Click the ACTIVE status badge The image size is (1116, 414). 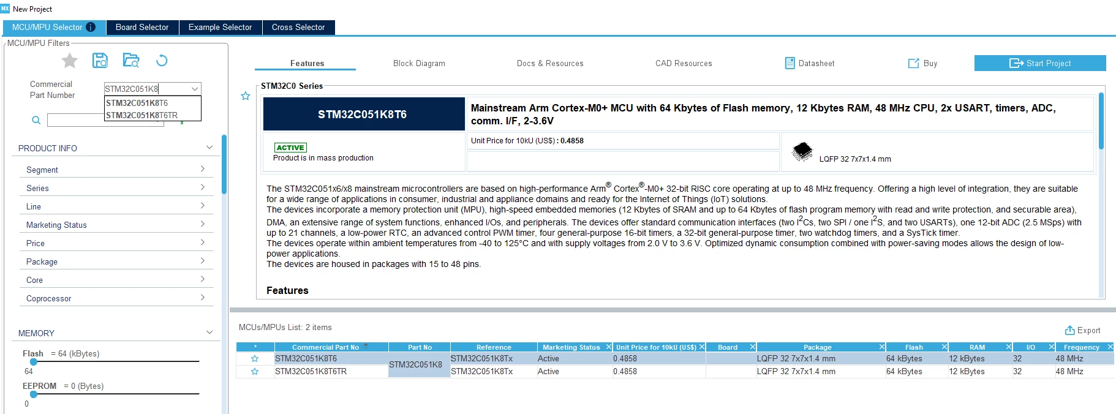click(x=290, y=148)
